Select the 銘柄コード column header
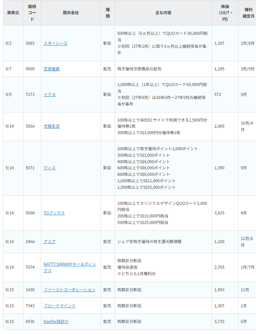 pos(32,13)
